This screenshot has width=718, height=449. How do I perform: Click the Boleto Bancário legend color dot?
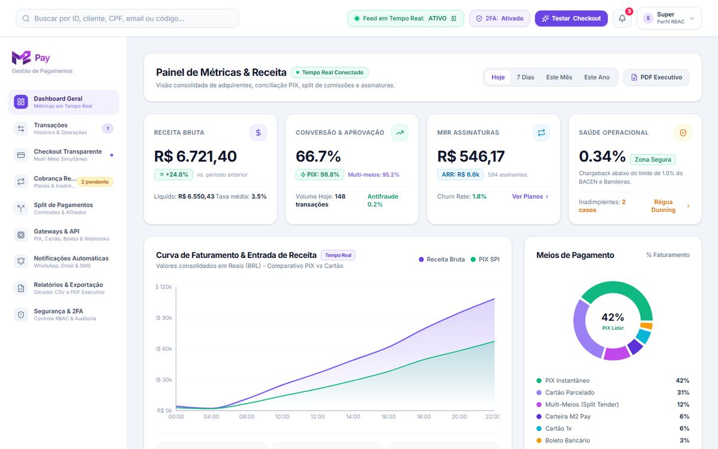[539, 441]
